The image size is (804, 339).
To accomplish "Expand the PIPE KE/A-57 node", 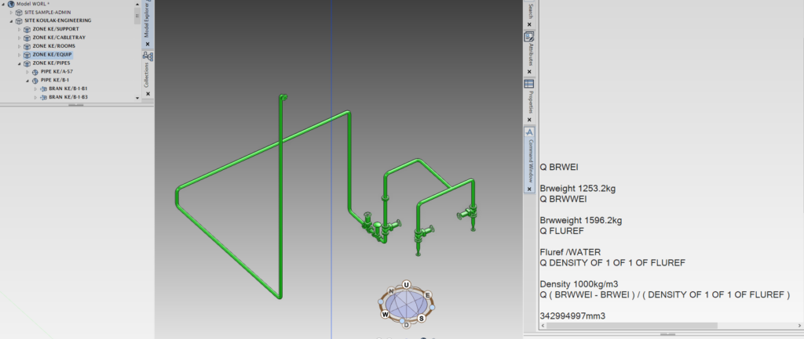I will tap(27, 71).
